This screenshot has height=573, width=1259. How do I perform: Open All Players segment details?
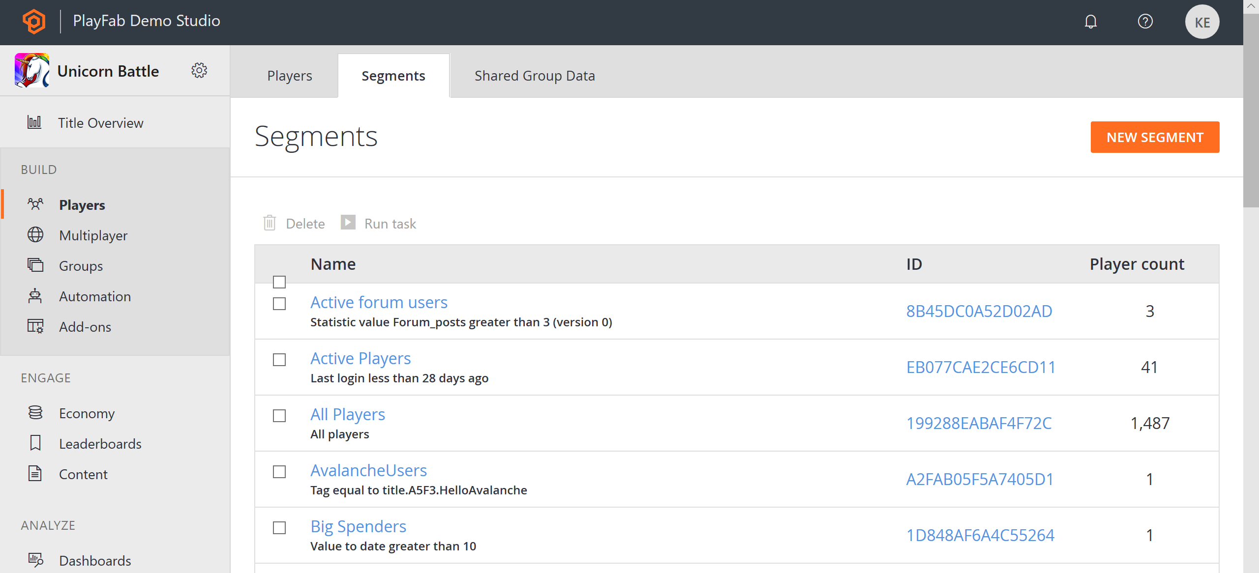348,413
